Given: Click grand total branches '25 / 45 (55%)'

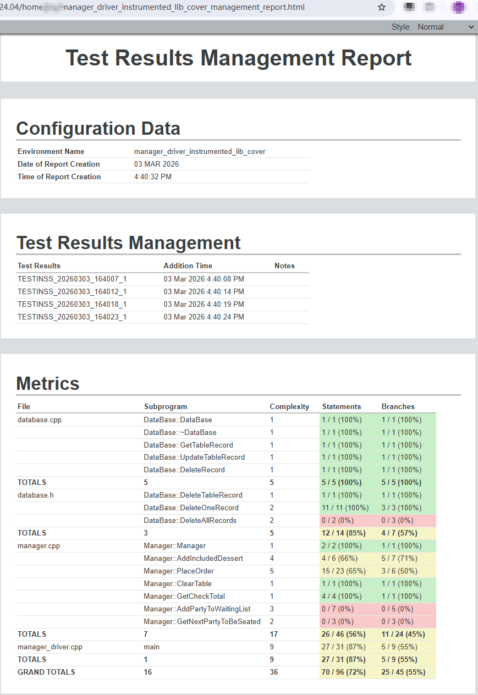Looking at the screenshot, I should click(x=405, y=672).
